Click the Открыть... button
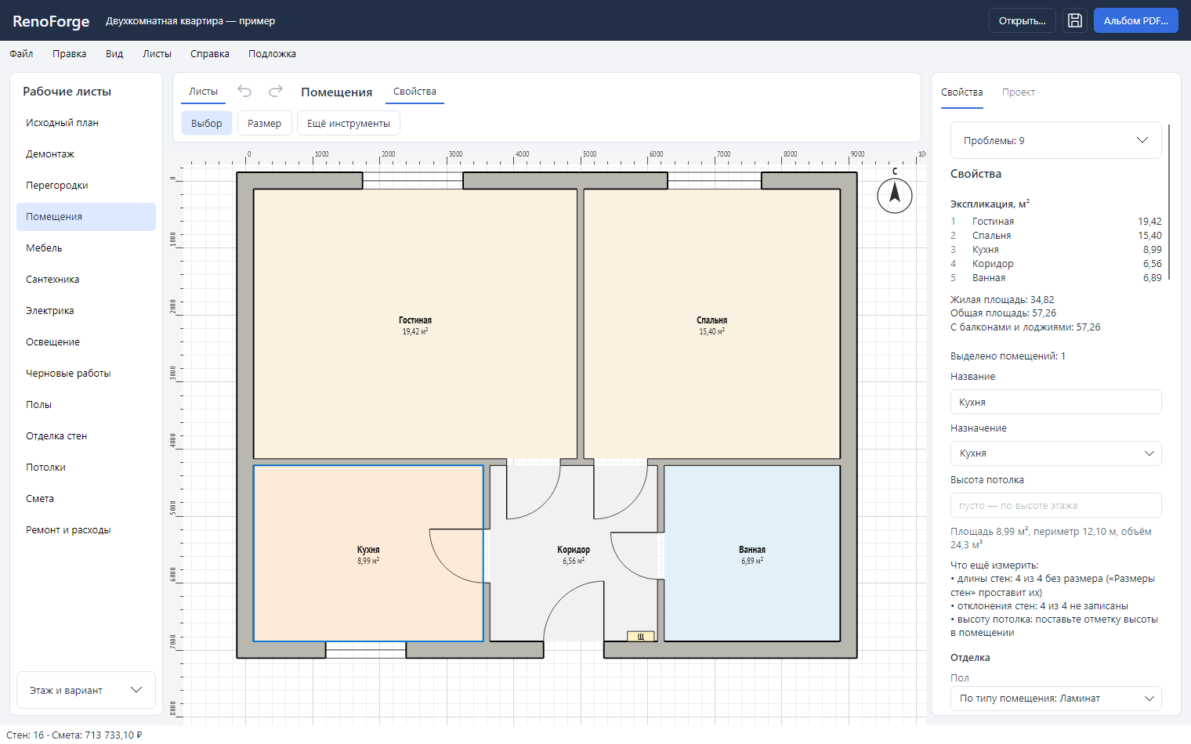Screen dimensions: 1191x744 1023,20
